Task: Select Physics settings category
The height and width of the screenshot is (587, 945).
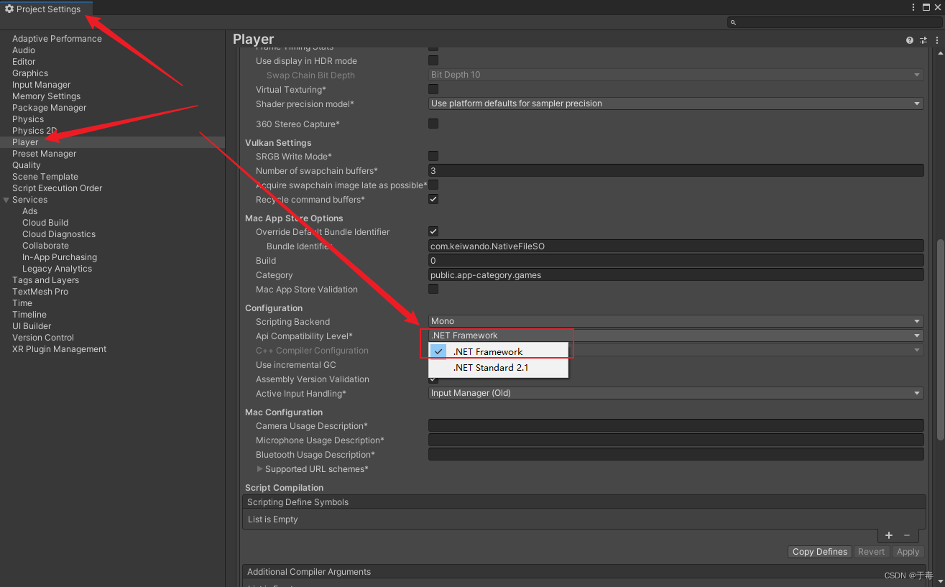Action: pyautogui.click(x=28, y=119)
